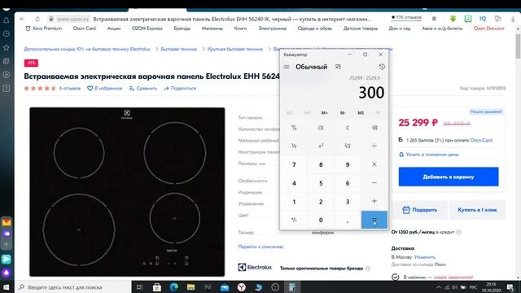
Task: Open Ozon Card menu item
Action: click(85, 28)
